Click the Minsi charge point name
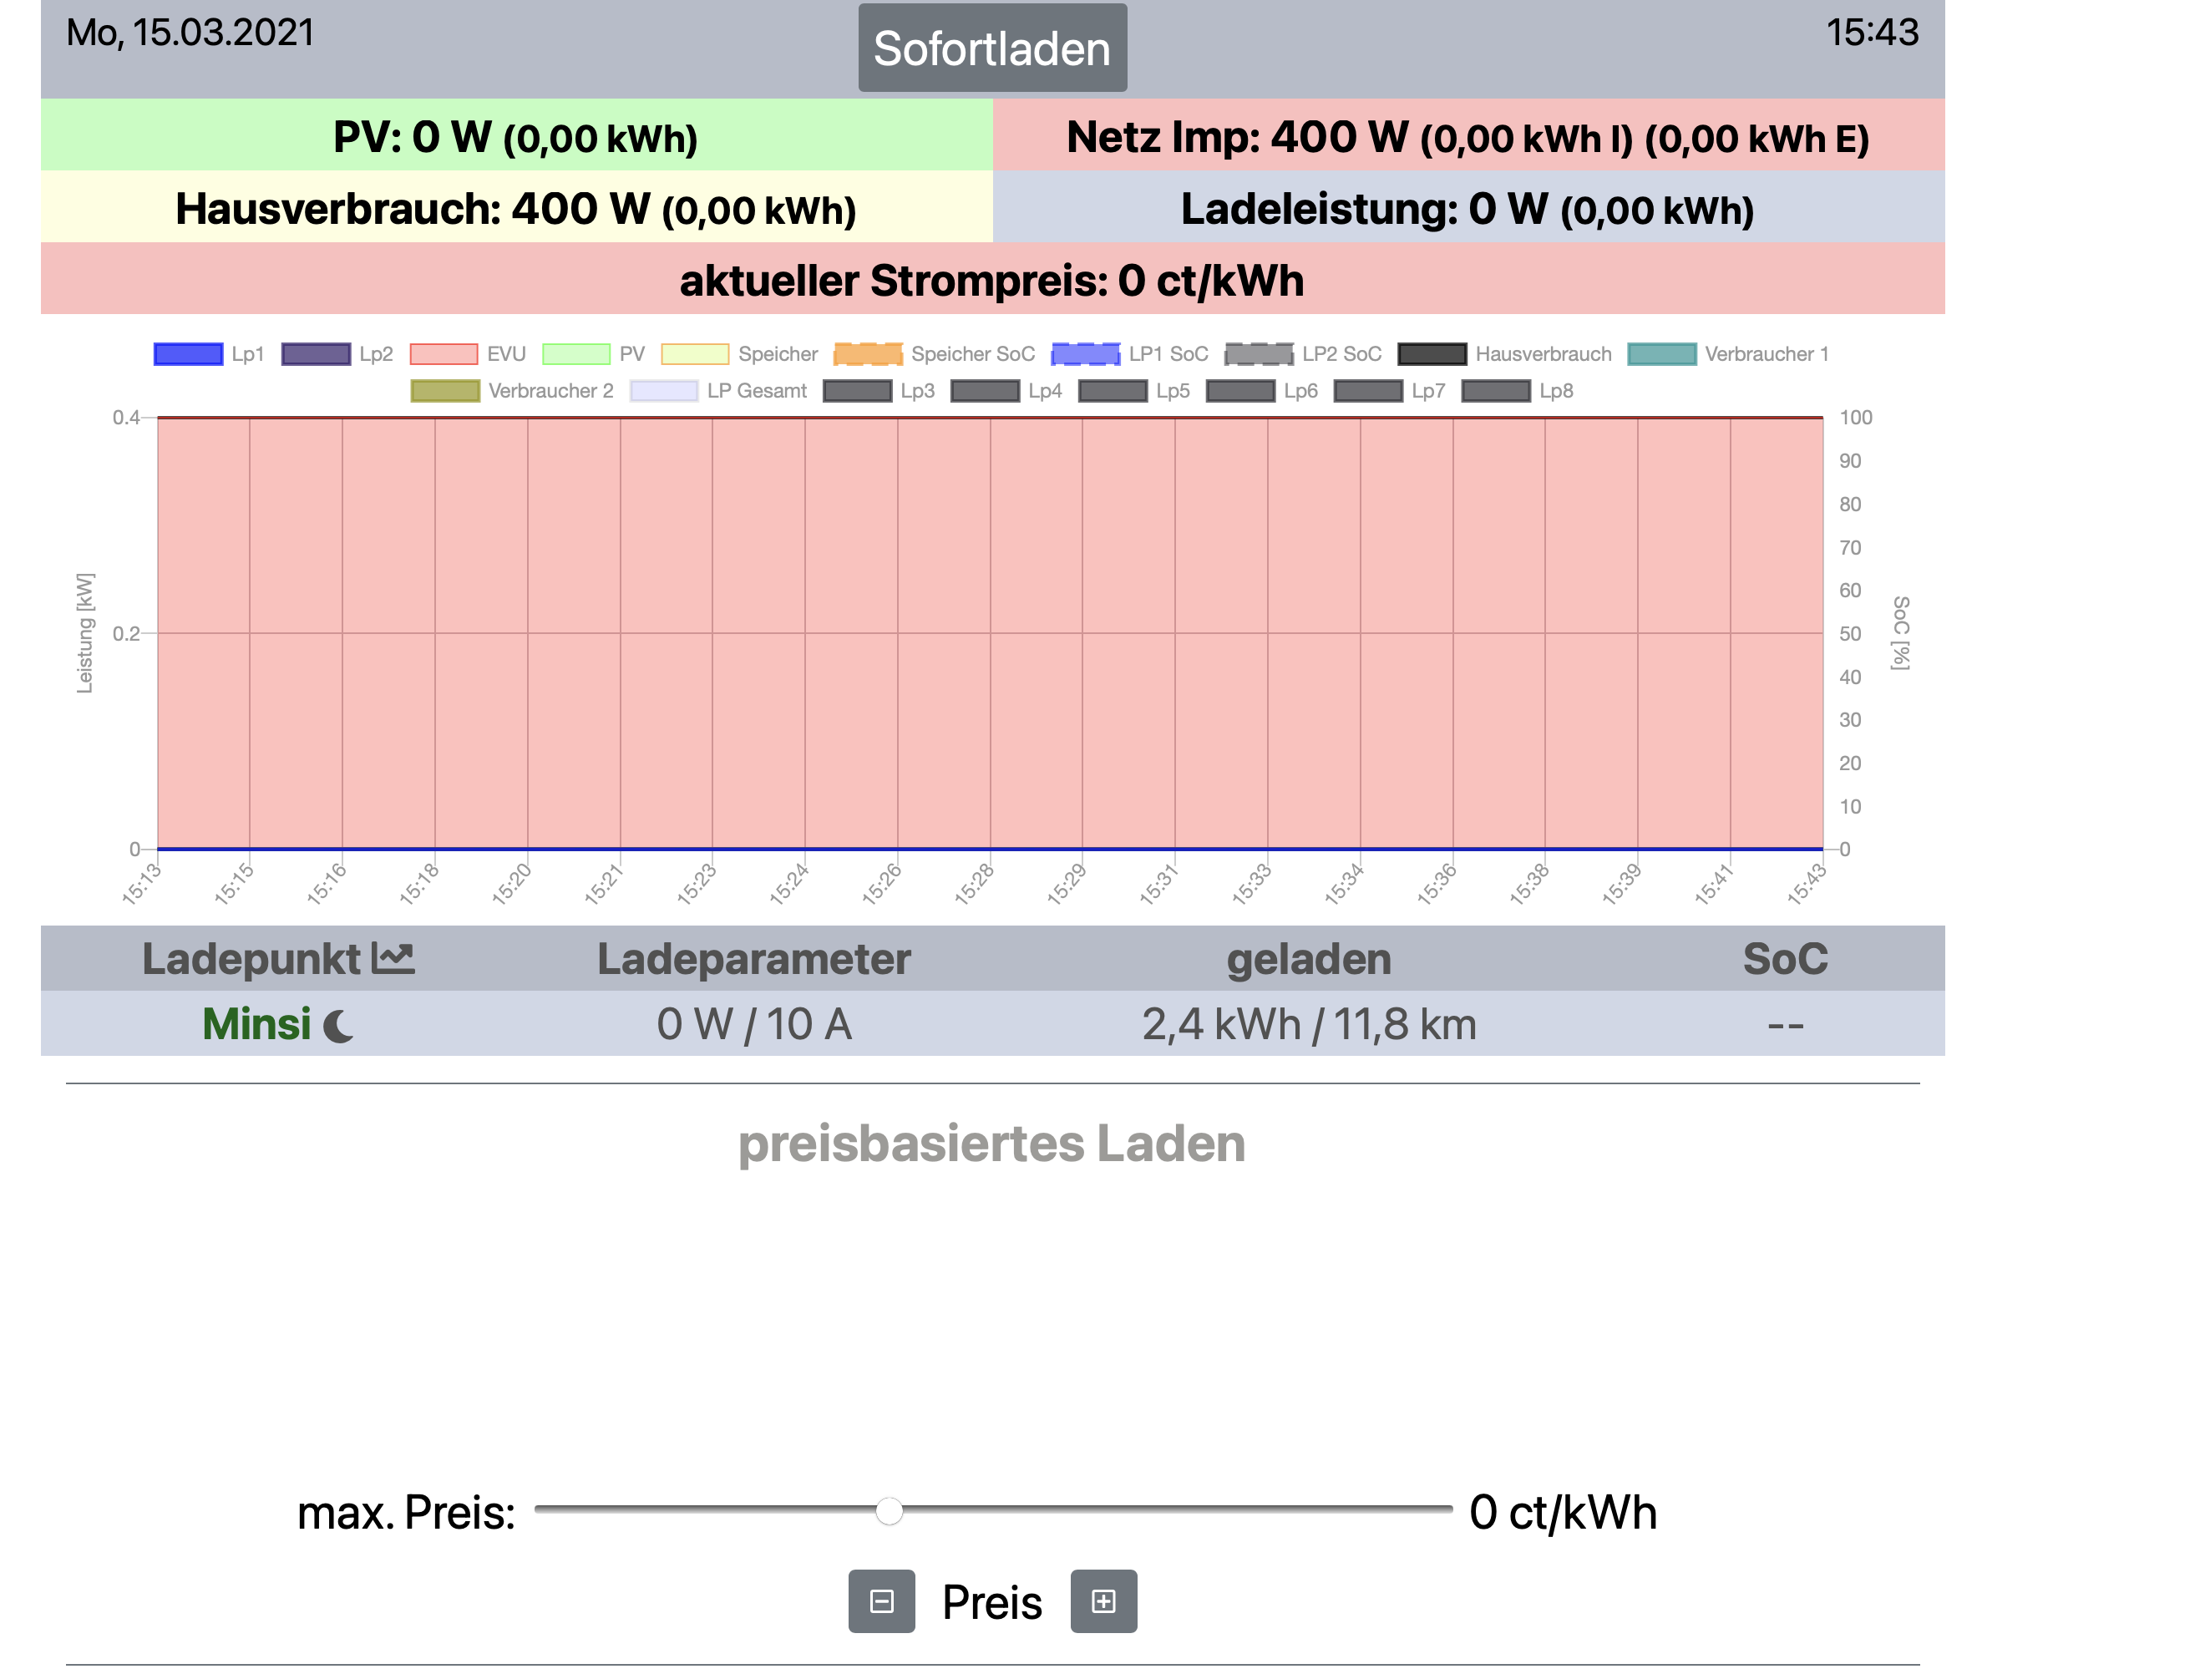 point(256,1024)
